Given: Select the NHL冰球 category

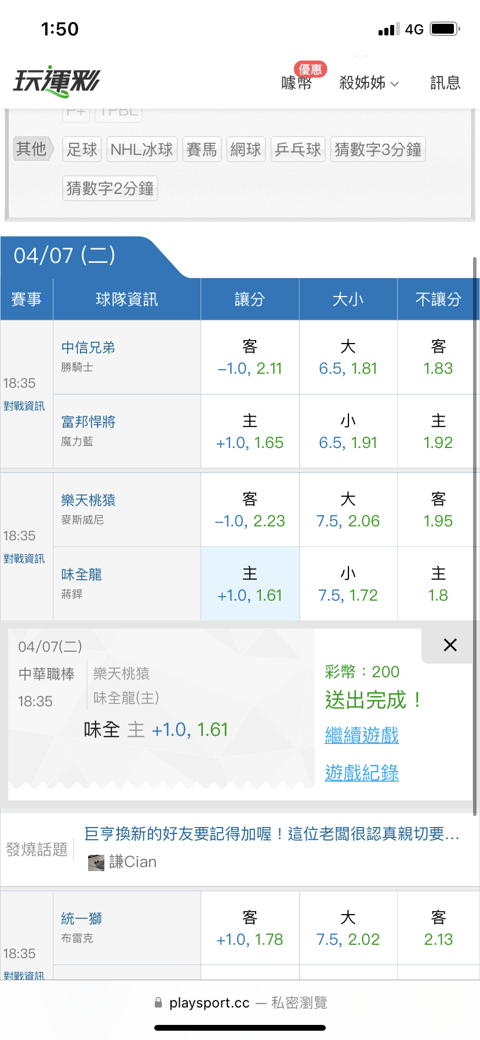Looking at the screenshot, I should point(141,149).
